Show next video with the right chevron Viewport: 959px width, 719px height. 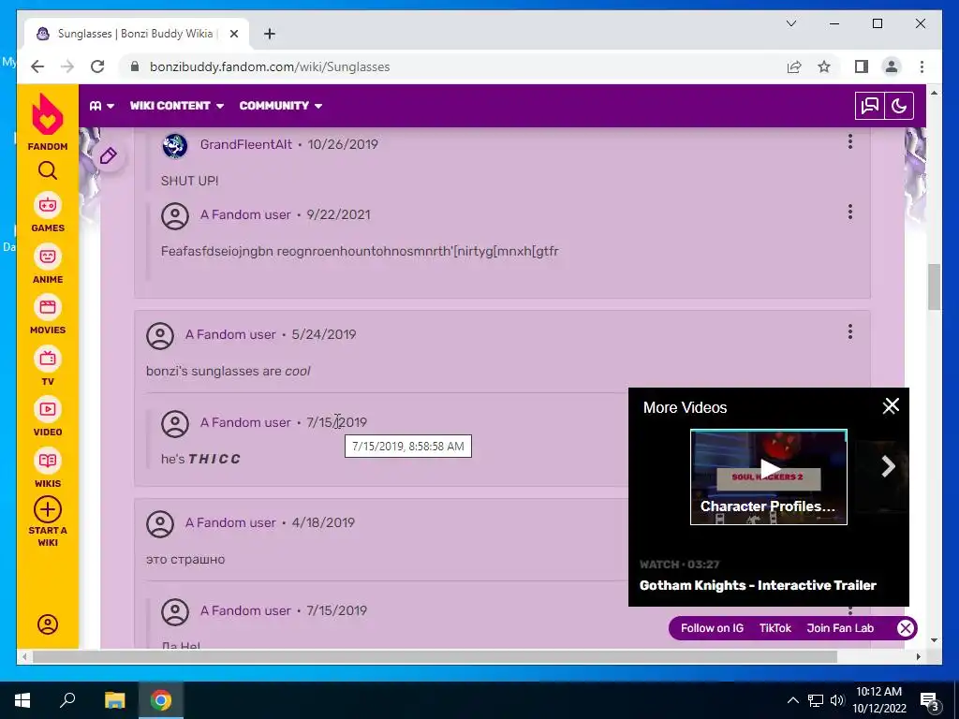click(888, 467)
